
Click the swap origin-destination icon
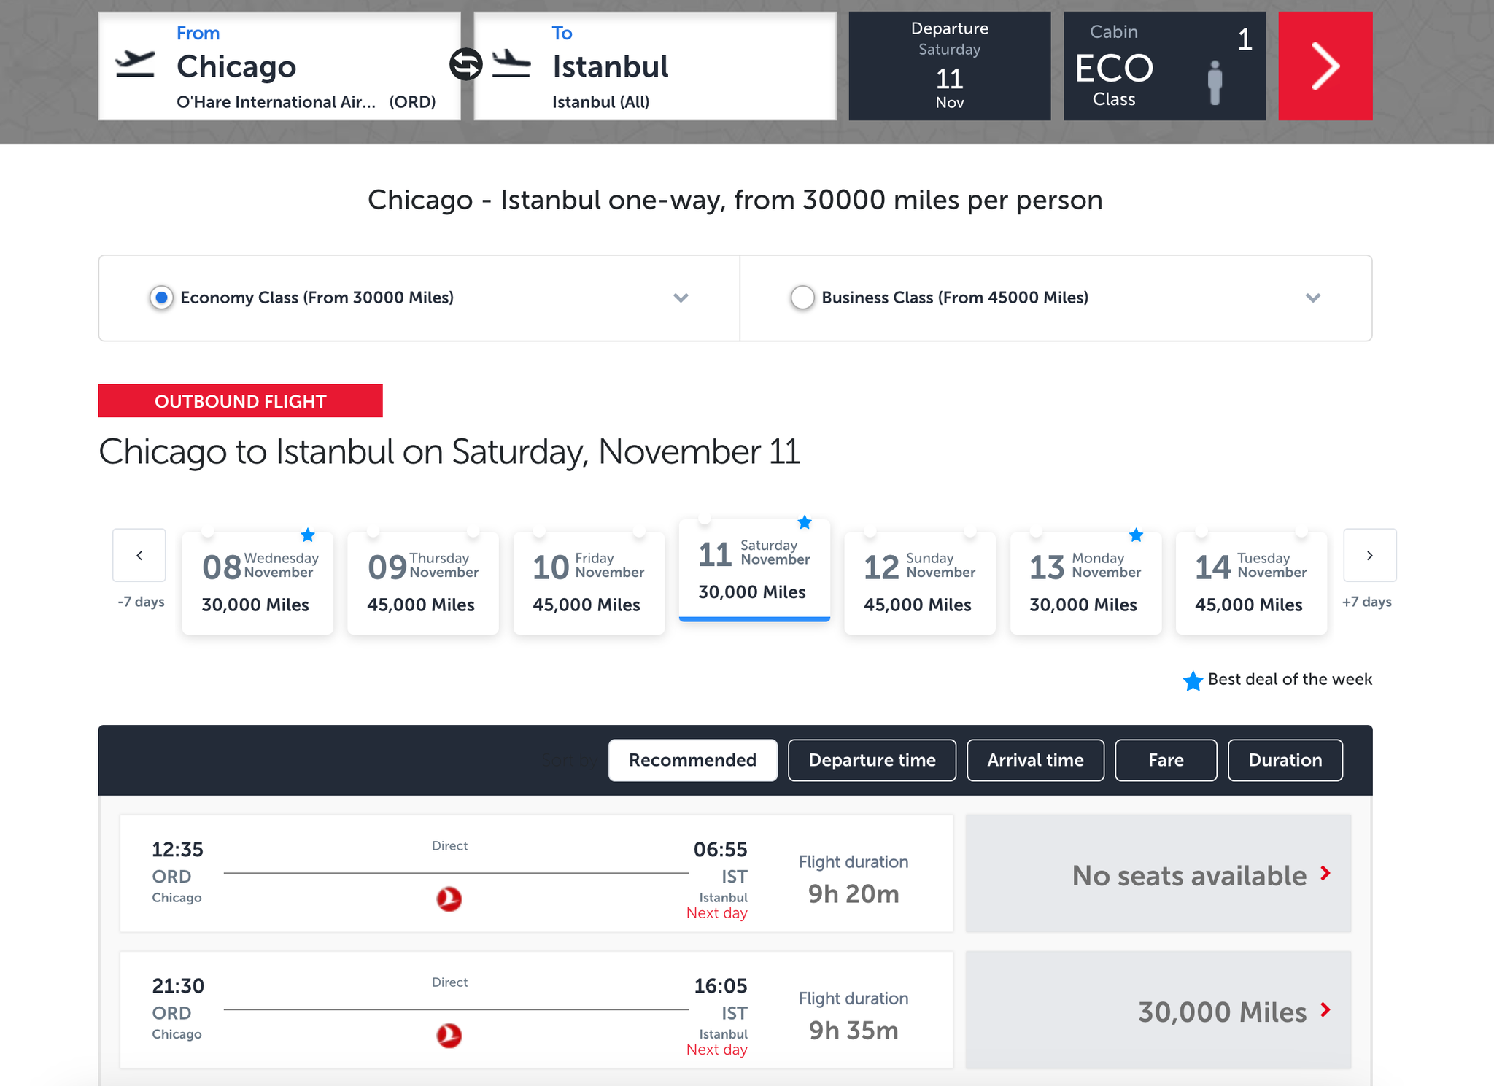(x=465, y=65)
